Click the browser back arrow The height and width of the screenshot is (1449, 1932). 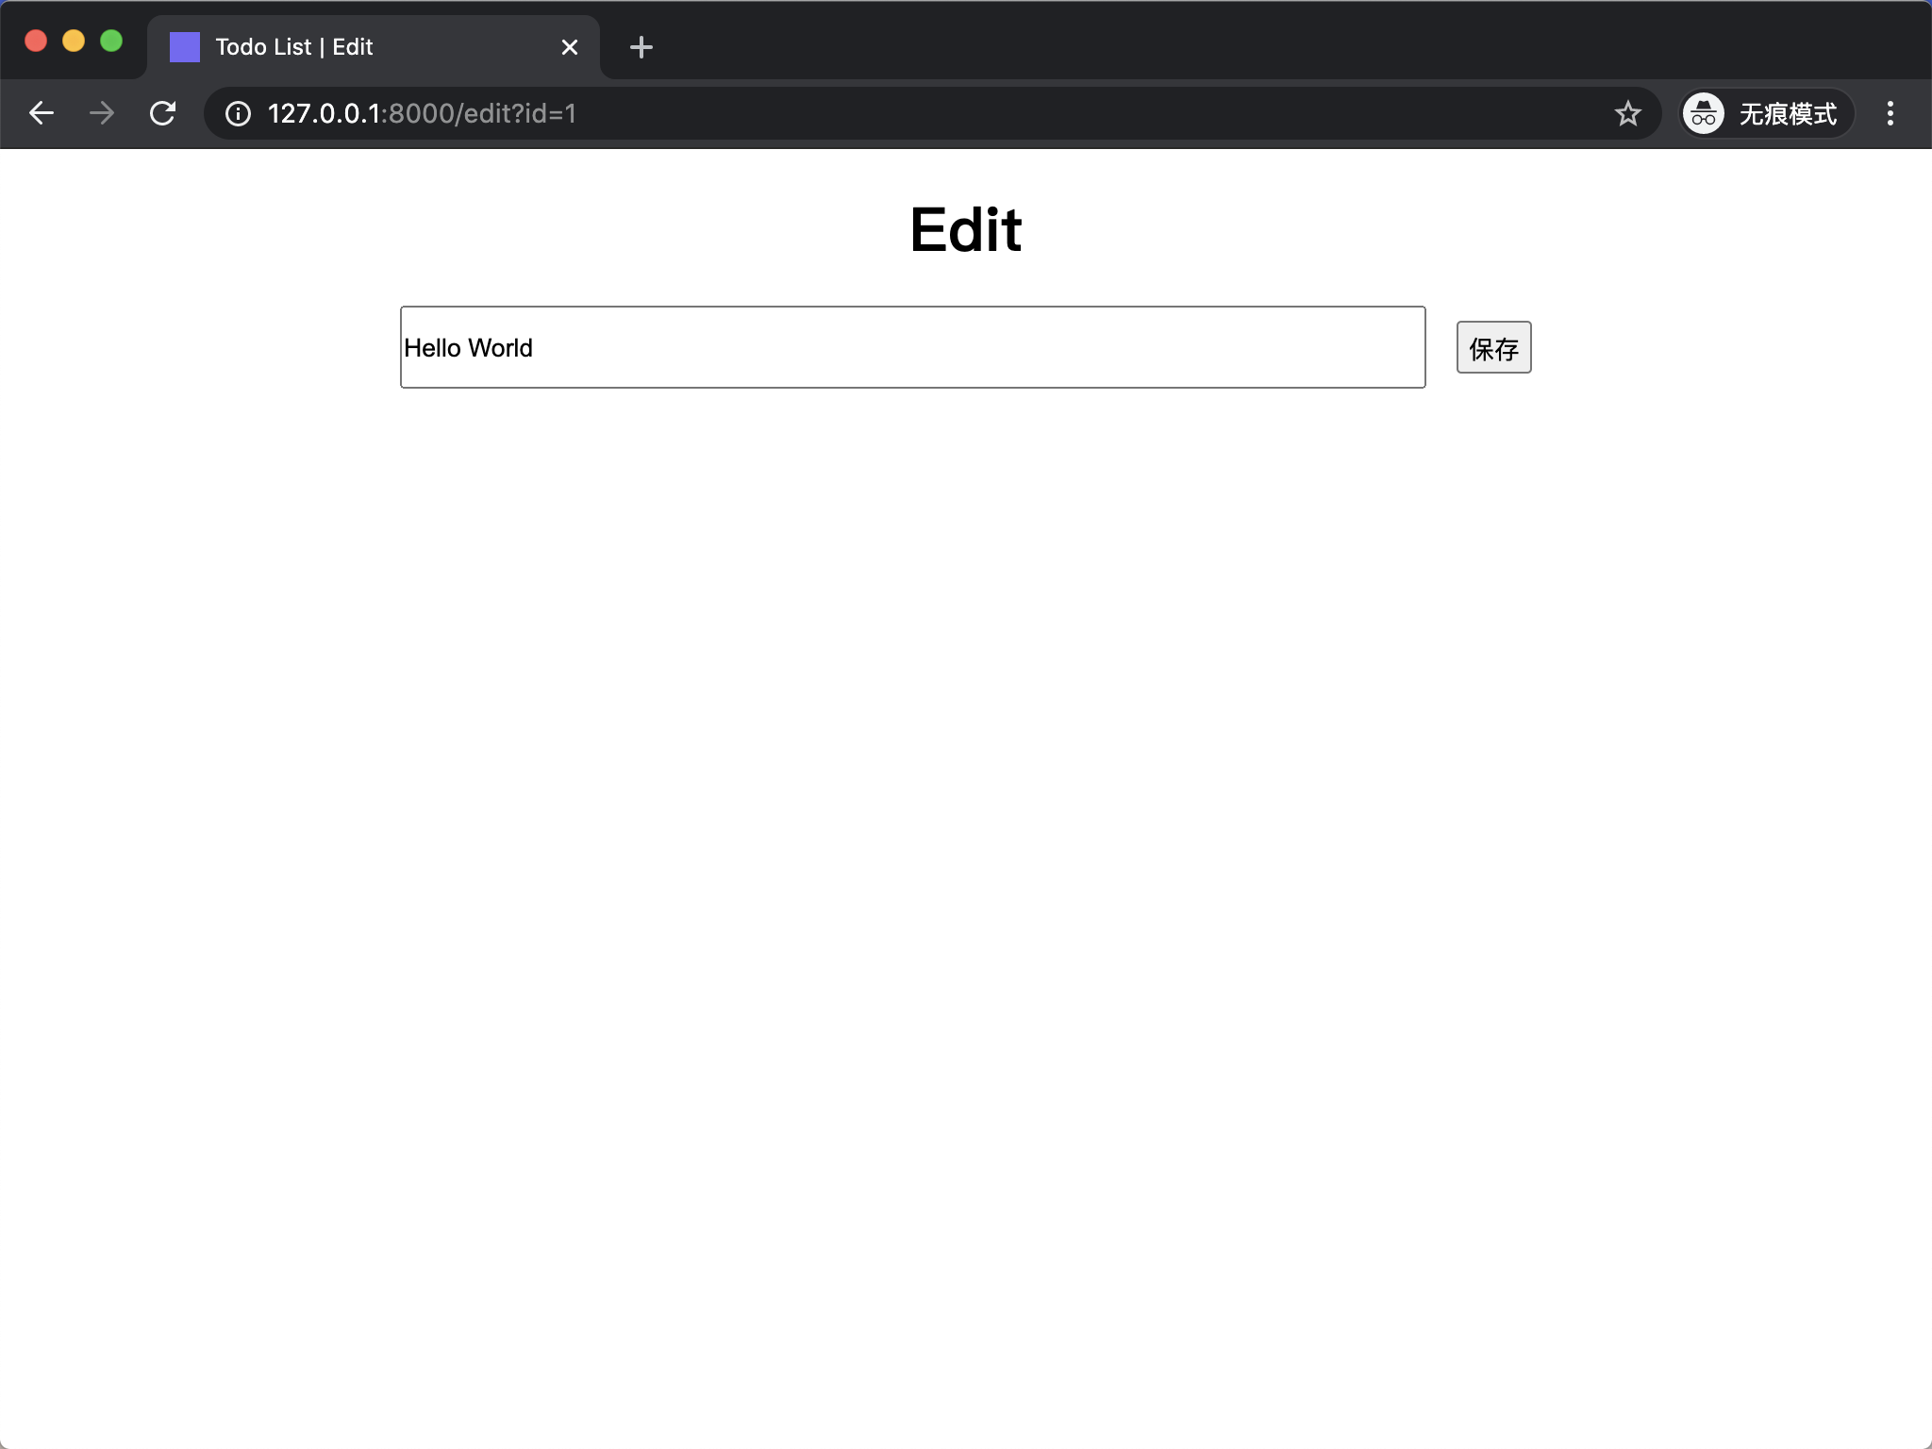42,113
